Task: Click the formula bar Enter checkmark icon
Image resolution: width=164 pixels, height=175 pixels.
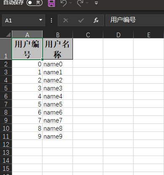Action: tap(81, 20)
